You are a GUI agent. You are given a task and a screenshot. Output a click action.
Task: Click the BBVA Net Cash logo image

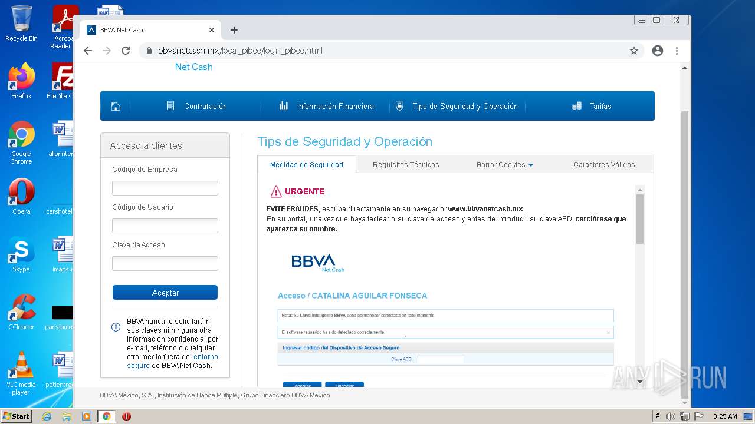click(318, 263)
